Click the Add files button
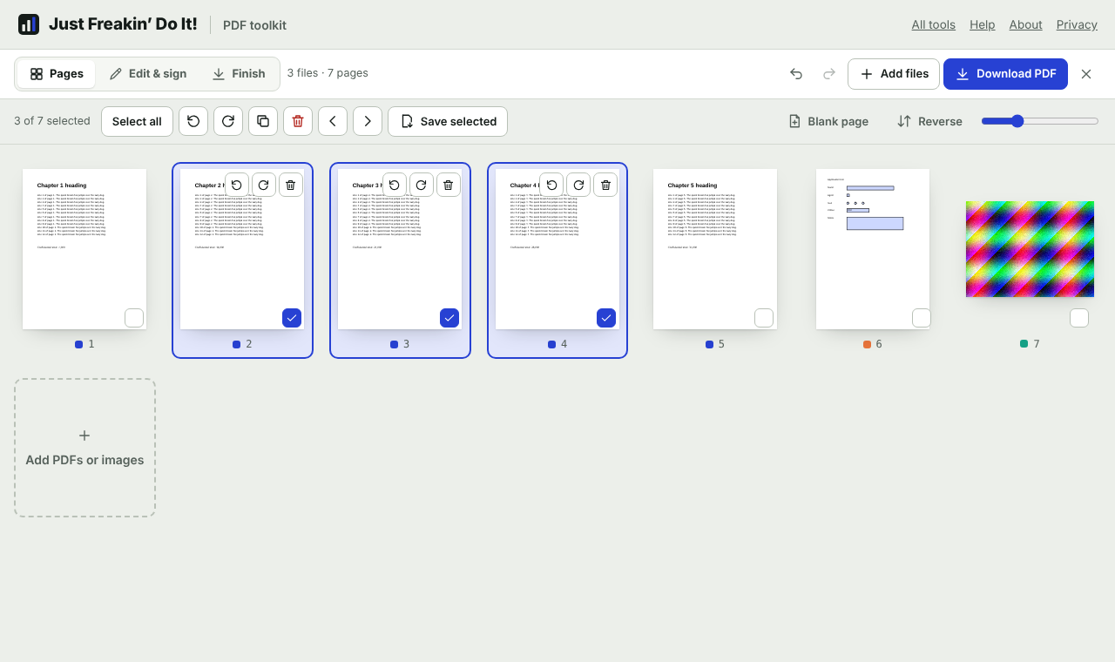This screenshot has width=1115, height=662. [894, 74]
